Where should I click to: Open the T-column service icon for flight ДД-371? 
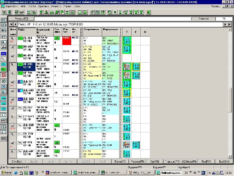pyautogui.click(x=127, y=84)
